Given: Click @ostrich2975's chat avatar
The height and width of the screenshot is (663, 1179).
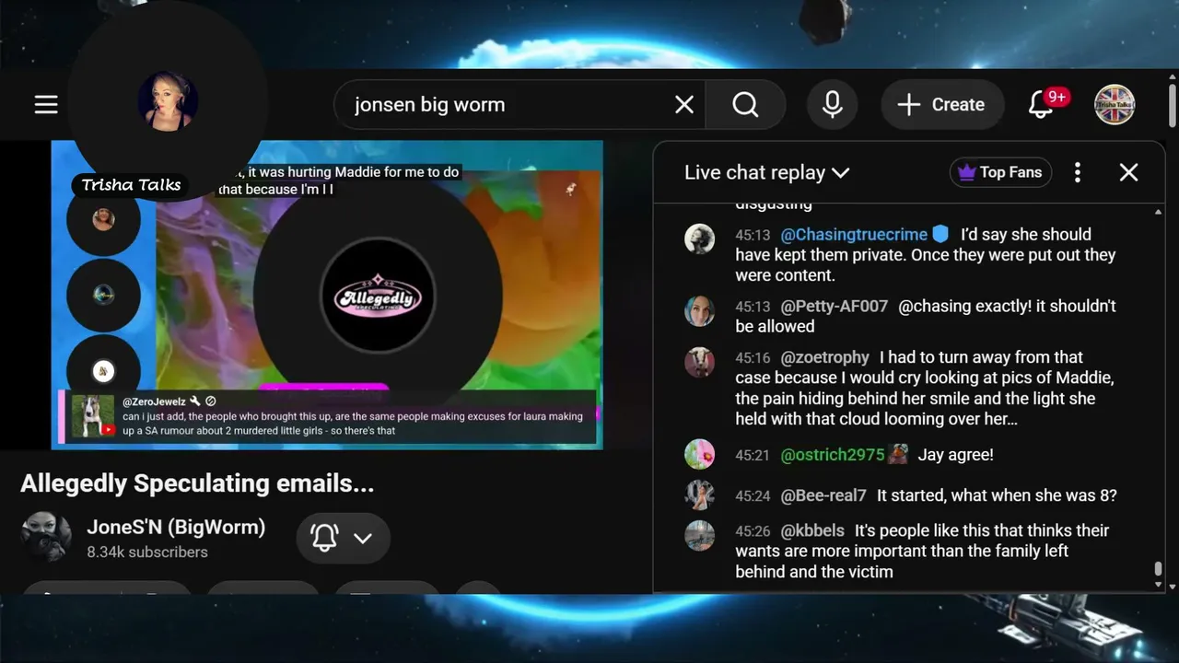Looking at the screenshot, I should pyautogui.click(x=700, y=454).
